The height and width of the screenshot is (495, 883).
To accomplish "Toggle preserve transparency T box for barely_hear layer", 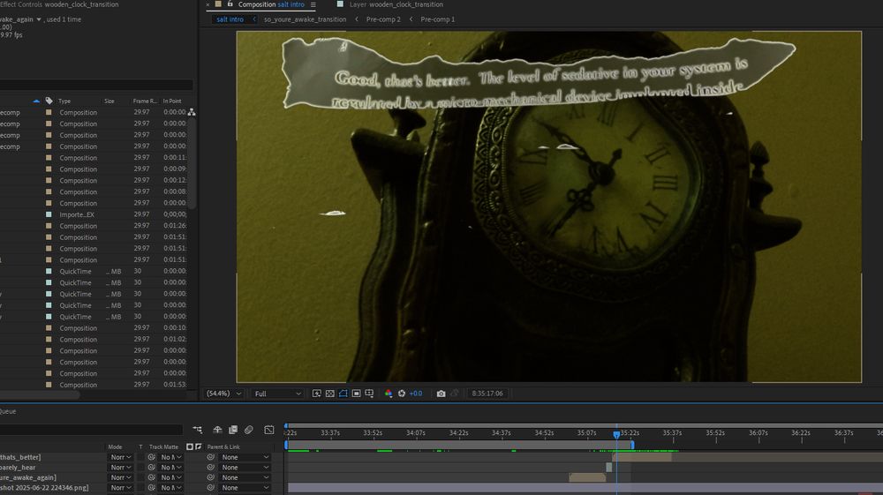I will pos(140,468).
